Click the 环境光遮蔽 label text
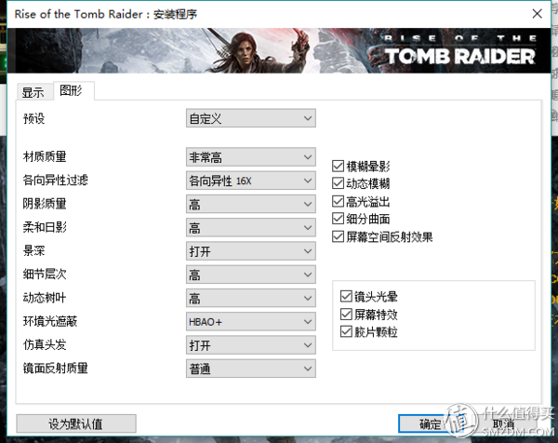This screenshot has width=558, height=443. click(50, 321)
